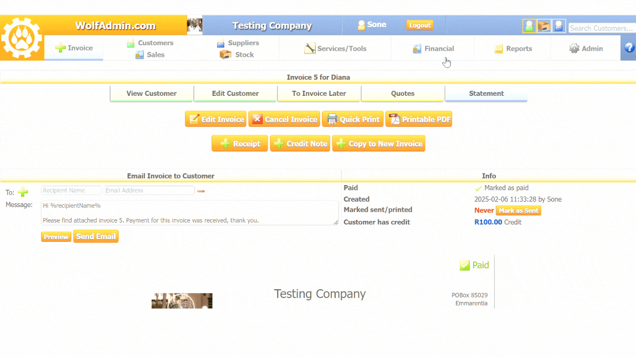Open the Financial menu

click(433, 48)
